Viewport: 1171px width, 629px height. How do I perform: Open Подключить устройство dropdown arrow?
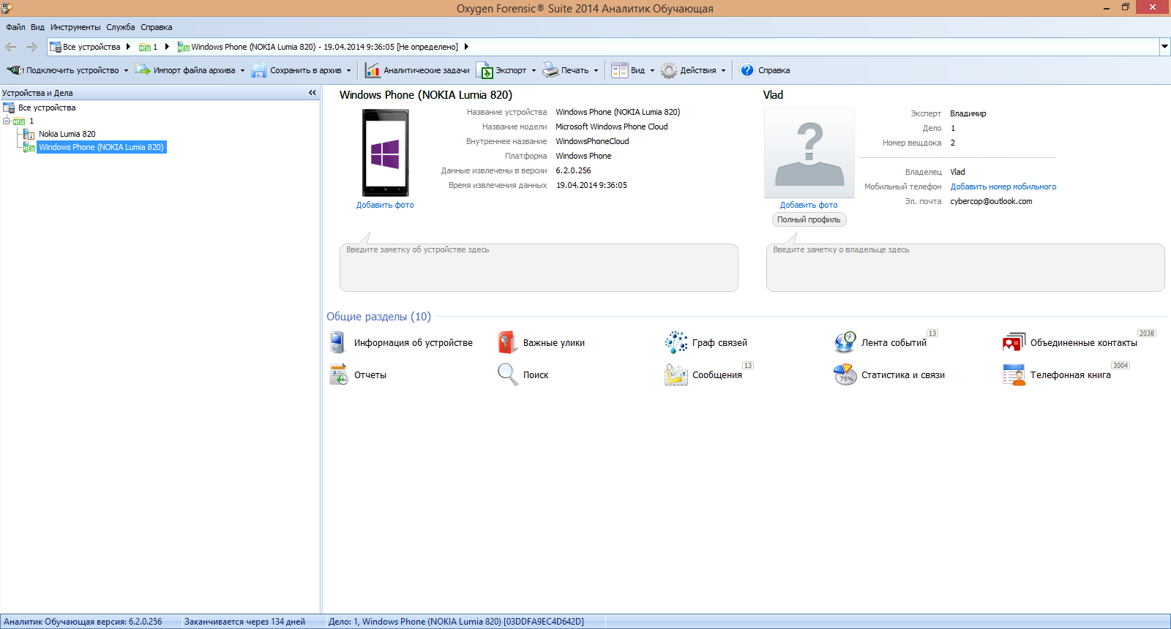tap(126, 71)
